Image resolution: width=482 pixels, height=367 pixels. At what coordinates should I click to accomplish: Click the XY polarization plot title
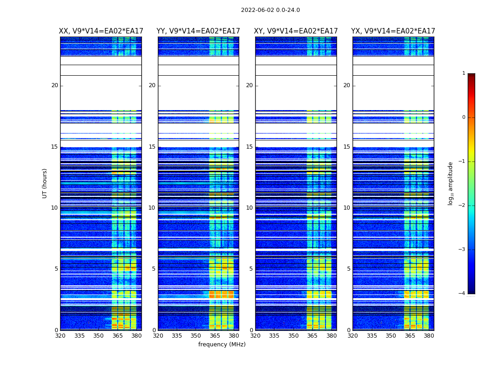coord(296,31)
